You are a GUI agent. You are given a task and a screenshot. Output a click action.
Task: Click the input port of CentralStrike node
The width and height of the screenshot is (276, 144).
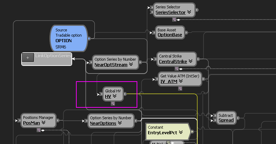155,59
